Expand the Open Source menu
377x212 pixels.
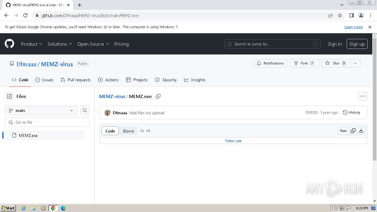tap(93, 44)
